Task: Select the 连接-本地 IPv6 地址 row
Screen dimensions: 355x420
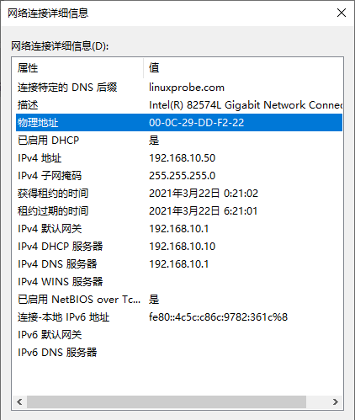Action: (x=179, y=316)
